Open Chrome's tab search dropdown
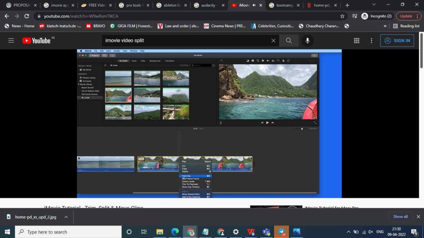This screenshot has height=238, width=424. pos(374,5)
